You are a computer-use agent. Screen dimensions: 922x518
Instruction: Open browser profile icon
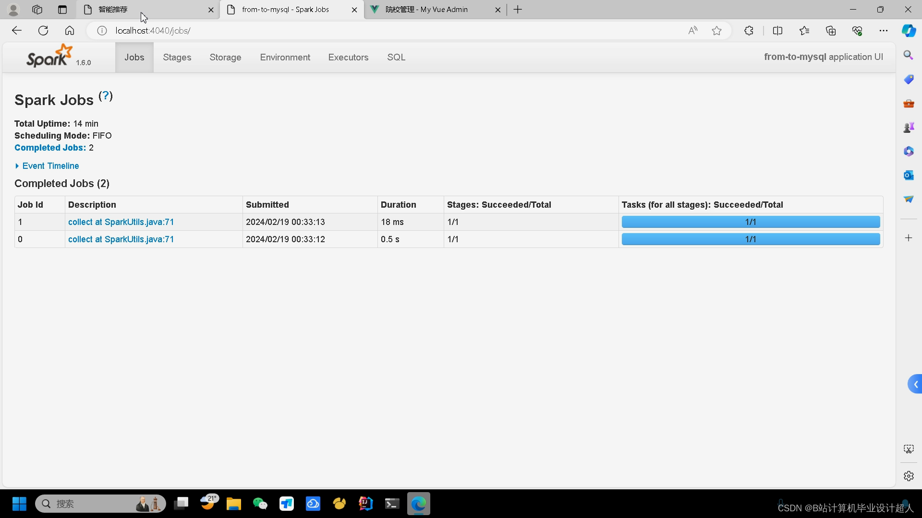click(x=13, y=10)
